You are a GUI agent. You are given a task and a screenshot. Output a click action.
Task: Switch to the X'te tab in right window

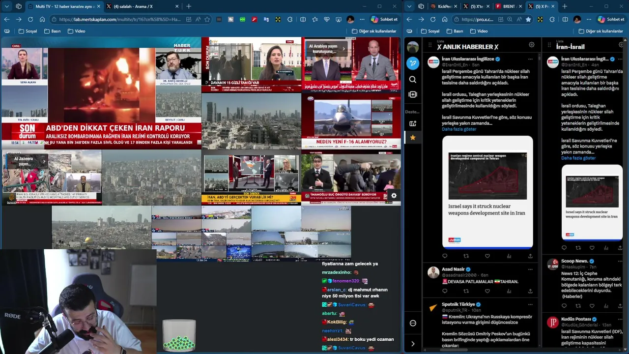(477, 6)
